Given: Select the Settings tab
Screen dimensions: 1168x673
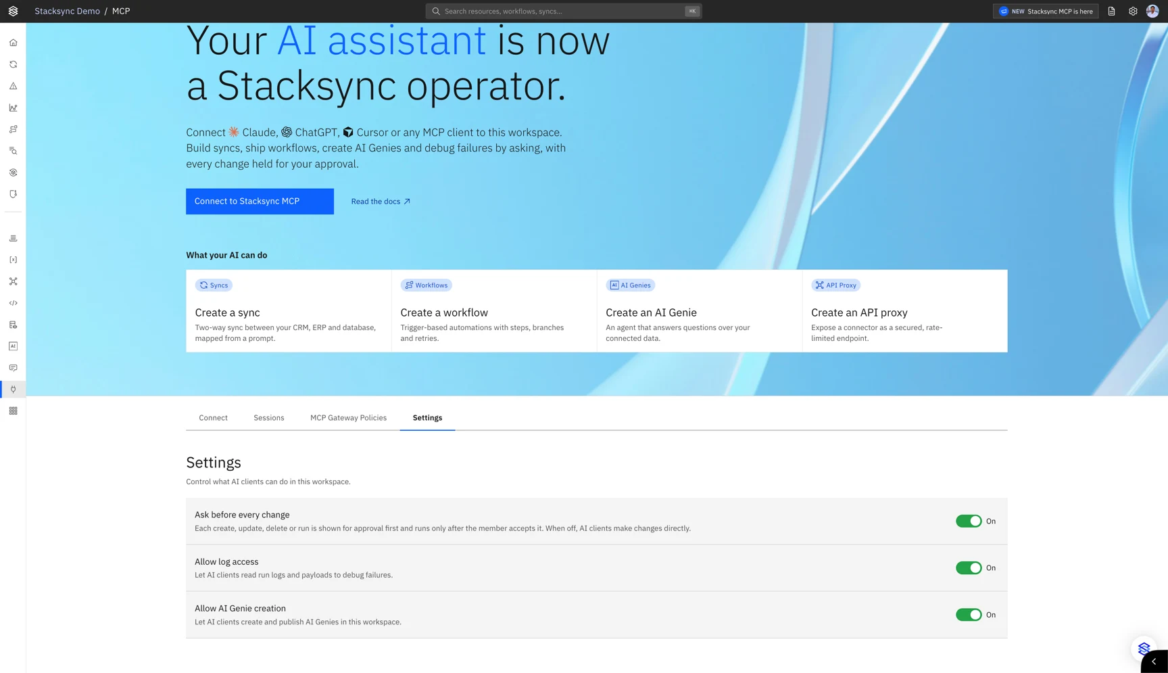Looking at the screenshot, I should click(427, 418).
